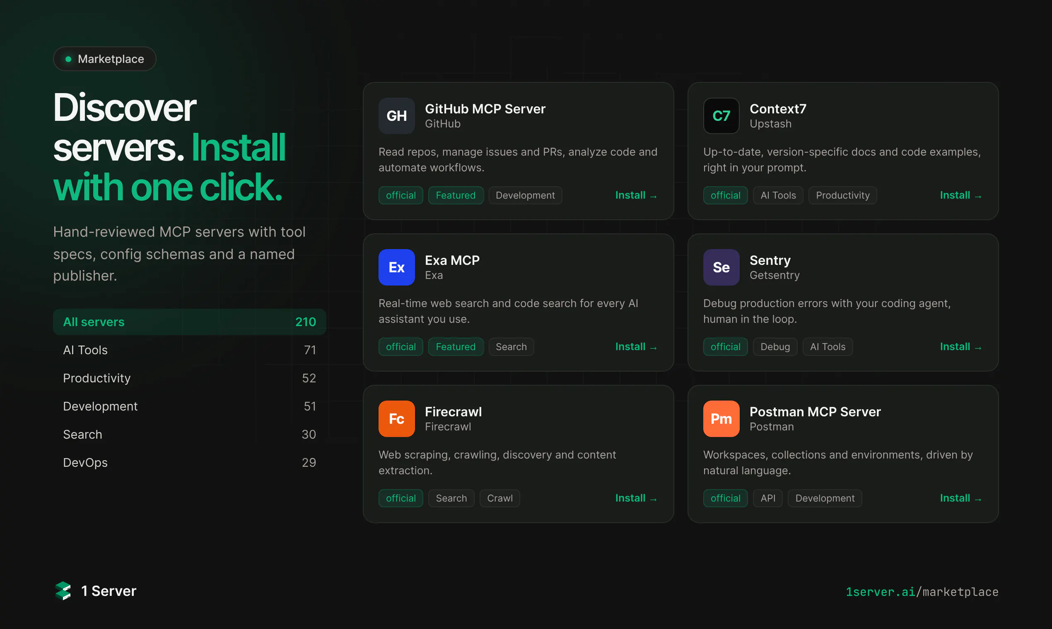This screenshot has height=629, width=1052.
Task: Click the 1 Server logo icon
Action: pos(63,591)
